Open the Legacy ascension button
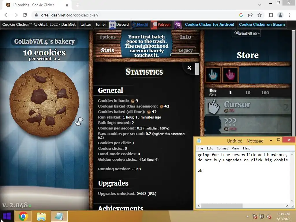The image size is (296, 222). click(185, 50)
